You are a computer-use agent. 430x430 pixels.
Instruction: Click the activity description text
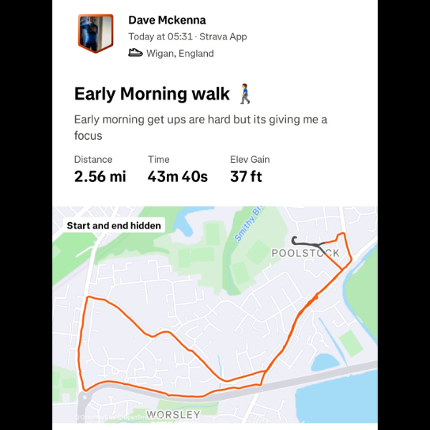click(x=201, y=128)
